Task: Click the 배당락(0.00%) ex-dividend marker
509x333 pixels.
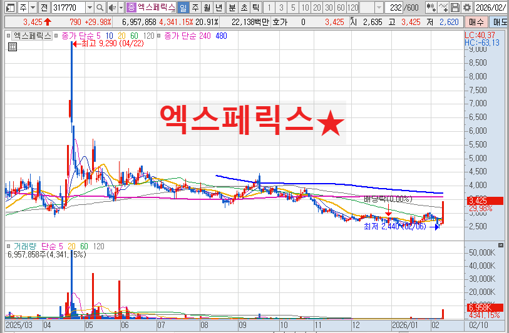Action: [388, 199]
